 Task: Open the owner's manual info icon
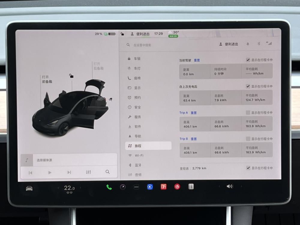pos(191,186)
